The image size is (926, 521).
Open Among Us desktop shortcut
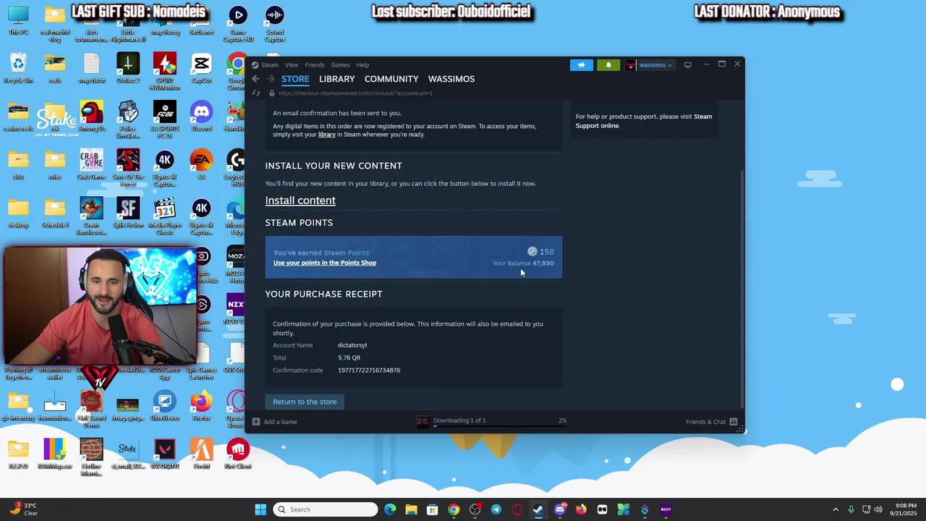pyautogui.click(x=92, y=117)
